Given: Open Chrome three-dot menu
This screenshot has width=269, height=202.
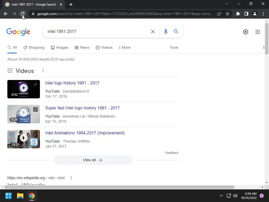Looking at the screenshot, I should click(x=263, y=14).
